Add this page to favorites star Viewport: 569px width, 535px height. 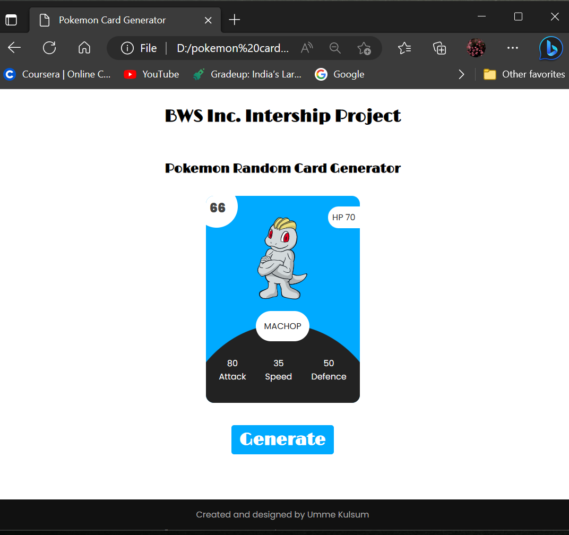[364, 48]
